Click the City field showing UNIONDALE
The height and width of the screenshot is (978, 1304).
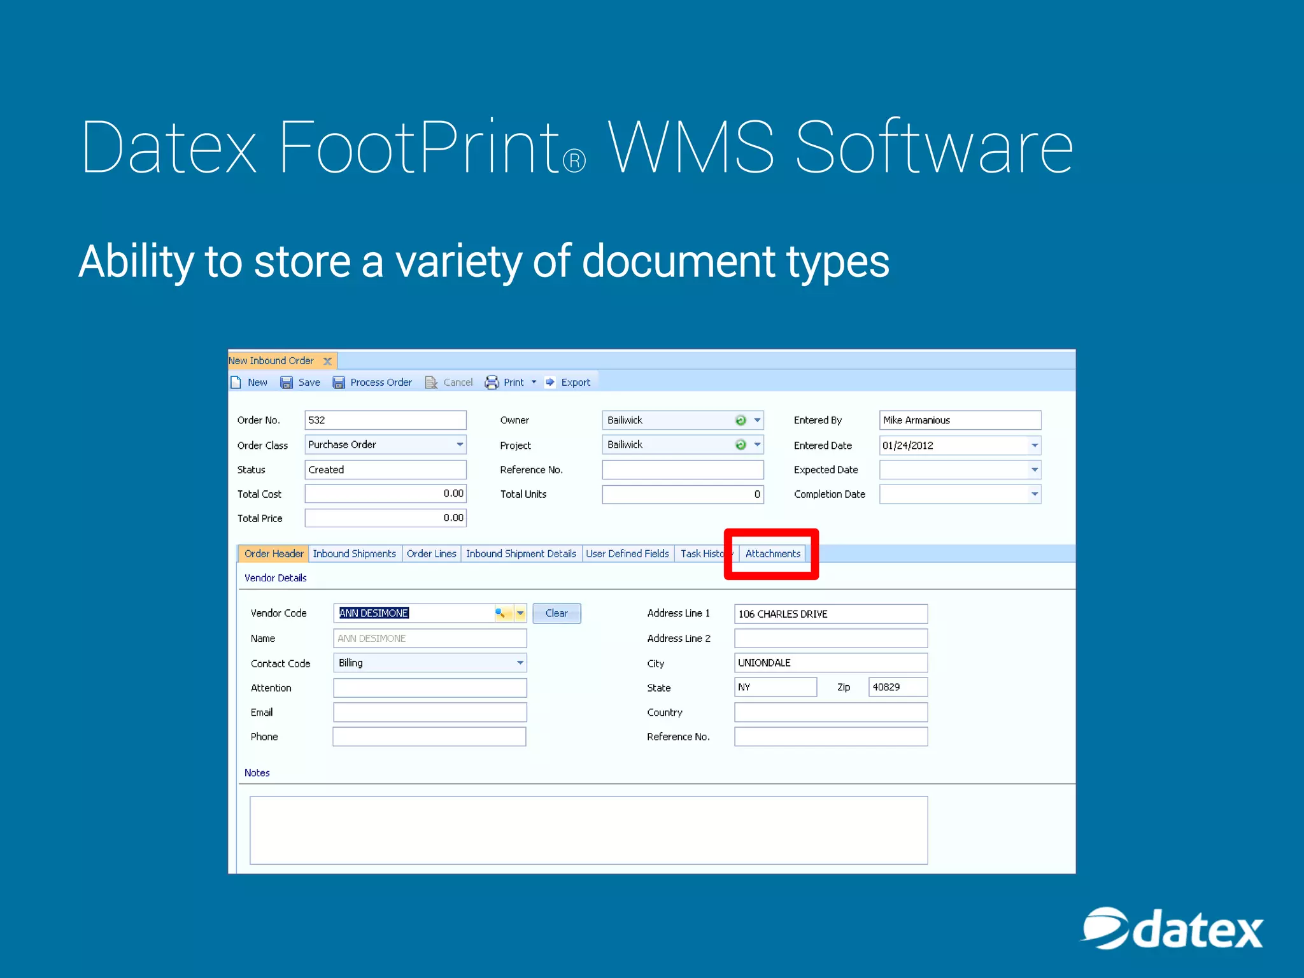[831, 663]
